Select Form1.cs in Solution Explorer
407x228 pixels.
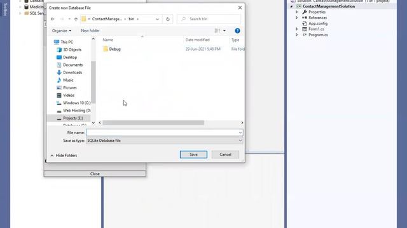click(x=316, y=29)
